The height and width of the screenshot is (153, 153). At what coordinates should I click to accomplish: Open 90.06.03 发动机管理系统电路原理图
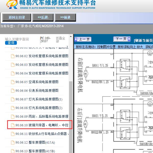42,65
